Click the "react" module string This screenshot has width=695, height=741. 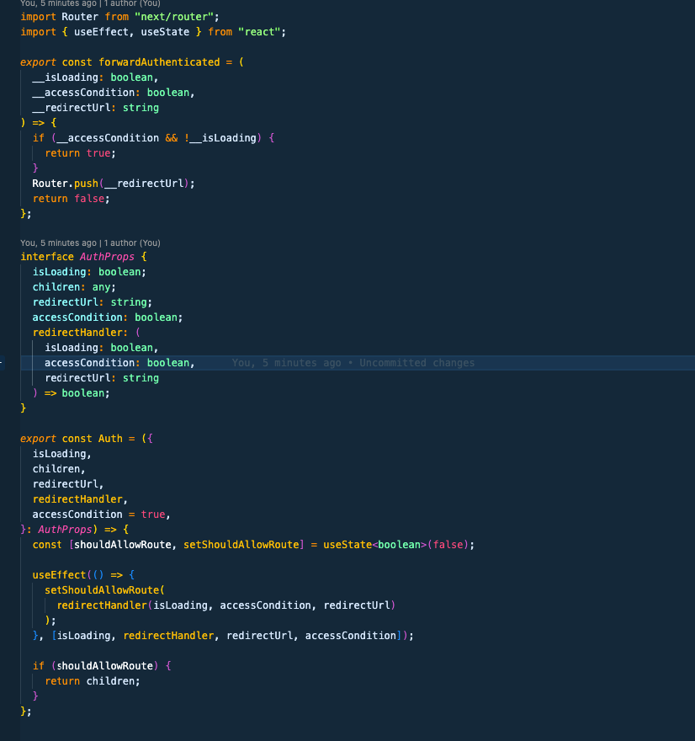pos(259,32)
